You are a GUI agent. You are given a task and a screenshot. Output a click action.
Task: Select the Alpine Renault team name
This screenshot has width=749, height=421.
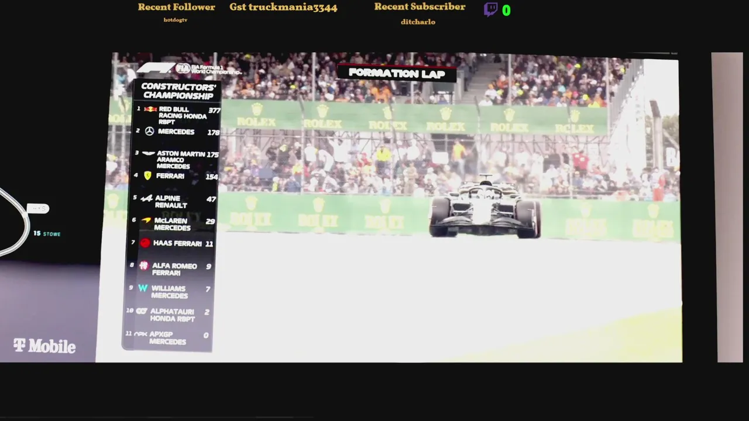171,202
